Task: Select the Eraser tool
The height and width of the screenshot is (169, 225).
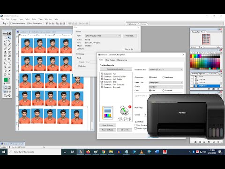Action: point(5,55)
